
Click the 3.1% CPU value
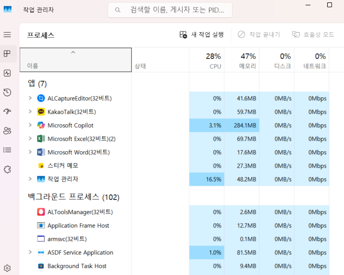215,125
